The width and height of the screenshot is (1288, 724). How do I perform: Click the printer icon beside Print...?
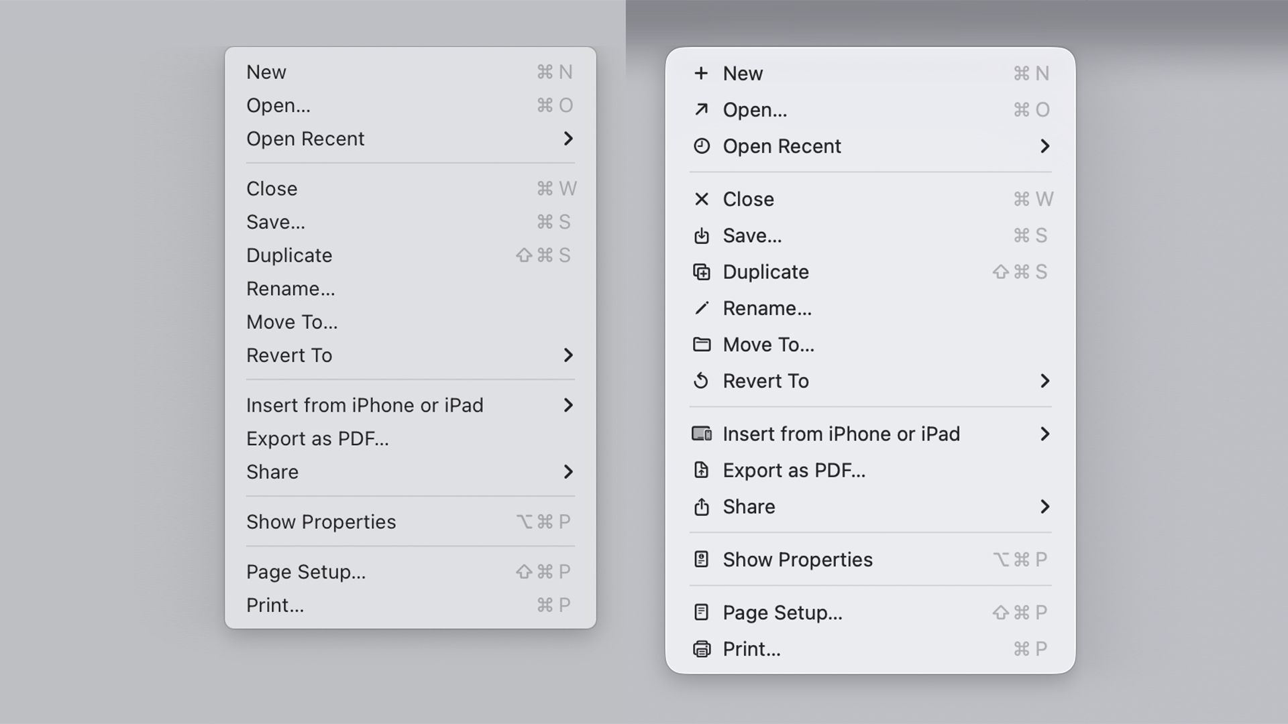(x=702, y=648)
